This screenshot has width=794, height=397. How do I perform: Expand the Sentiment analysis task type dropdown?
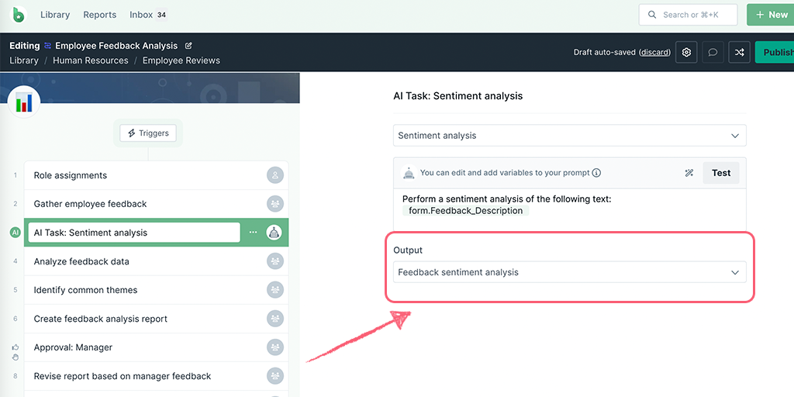pos(570,136)
